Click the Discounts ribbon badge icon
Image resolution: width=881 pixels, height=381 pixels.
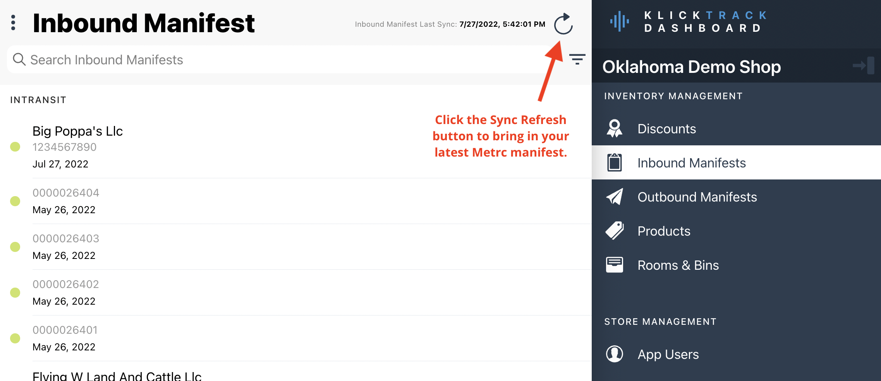pos(615,129)
